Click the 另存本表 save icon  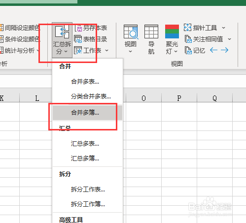coord(78,28)
